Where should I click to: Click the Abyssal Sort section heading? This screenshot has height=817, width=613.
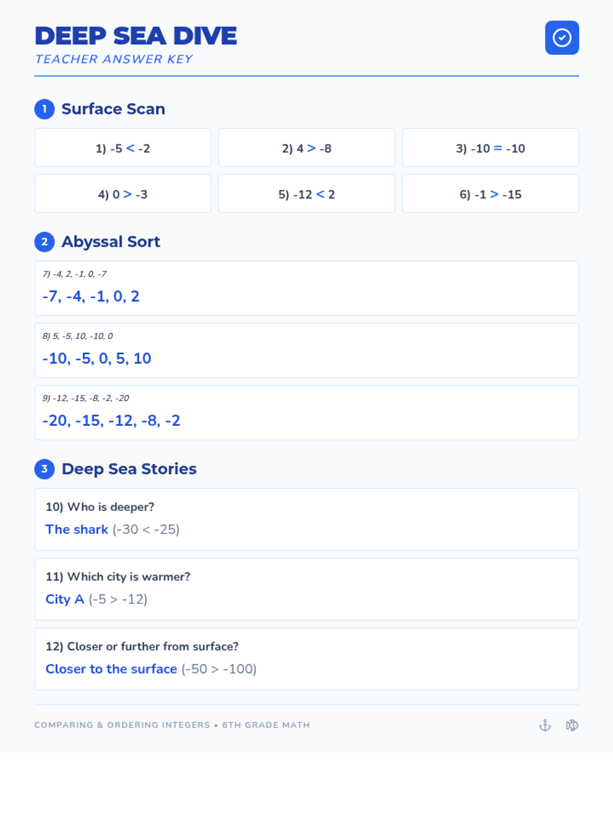pos(111,242)
